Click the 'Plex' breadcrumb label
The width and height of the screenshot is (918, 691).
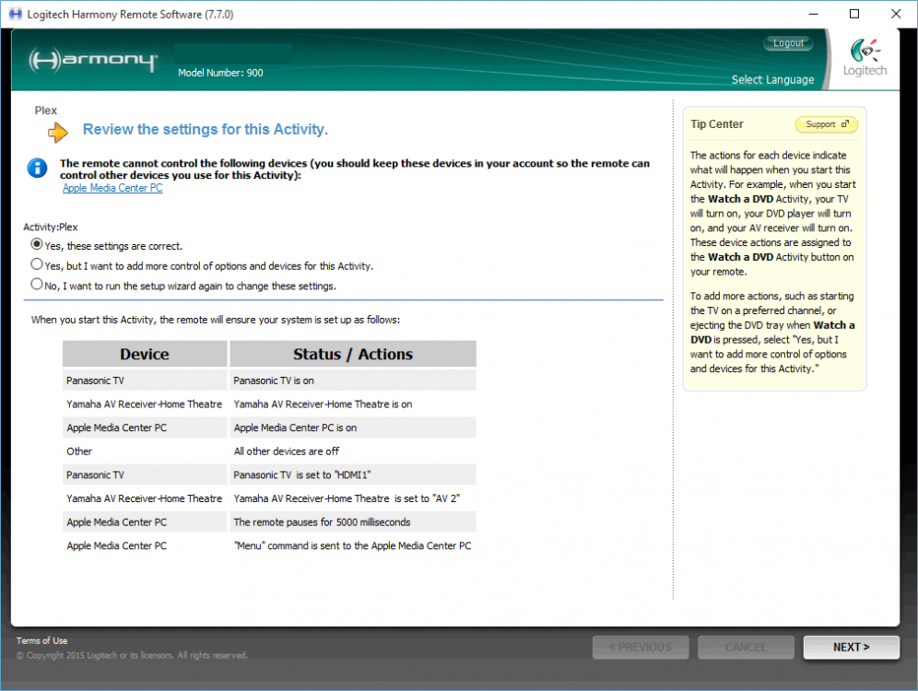[x=46, y=111]
